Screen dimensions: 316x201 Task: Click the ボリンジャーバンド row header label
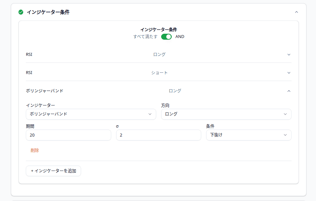click(x=44, y=91)
